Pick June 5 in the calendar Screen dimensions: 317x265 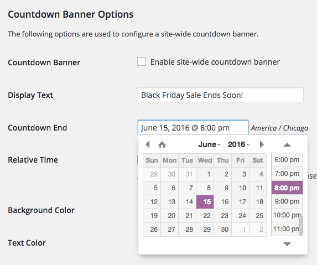pos(152,188)
